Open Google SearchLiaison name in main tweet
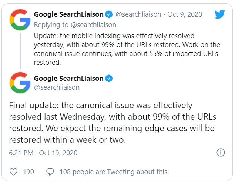 (x=68, y=79)
